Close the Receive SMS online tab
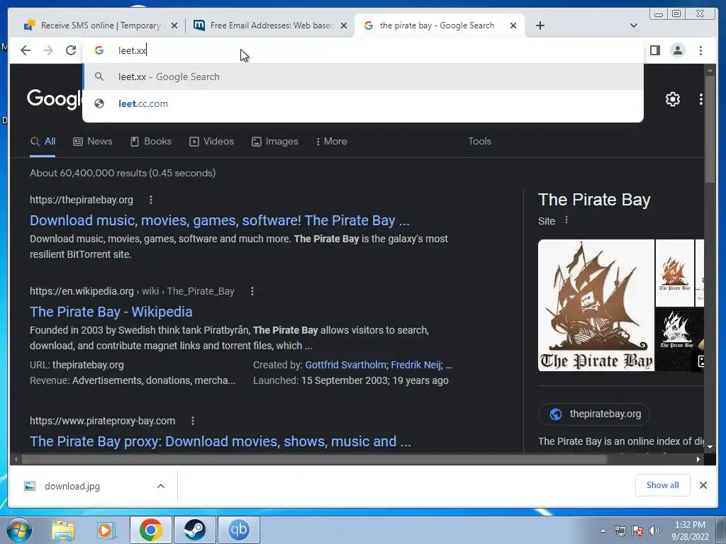 point(174,26)
